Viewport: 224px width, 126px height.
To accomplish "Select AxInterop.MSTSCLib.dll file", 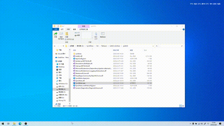I will coord(83,61).
